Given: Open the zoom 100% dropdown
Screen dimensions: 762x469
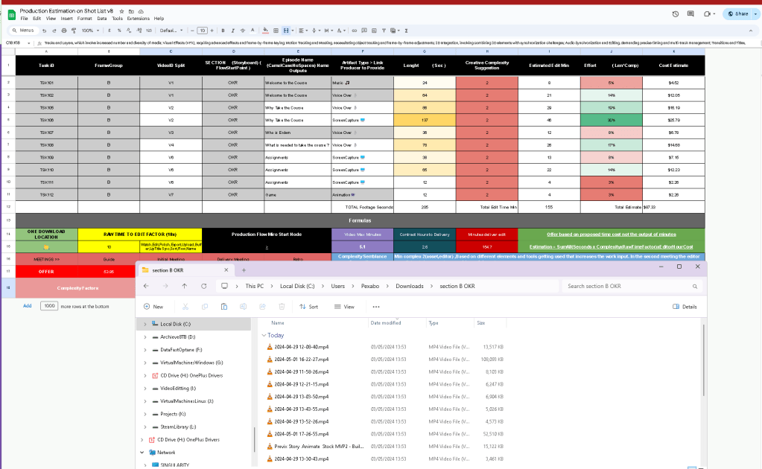Looking at the screenshot, I should (x=90, y=31).
